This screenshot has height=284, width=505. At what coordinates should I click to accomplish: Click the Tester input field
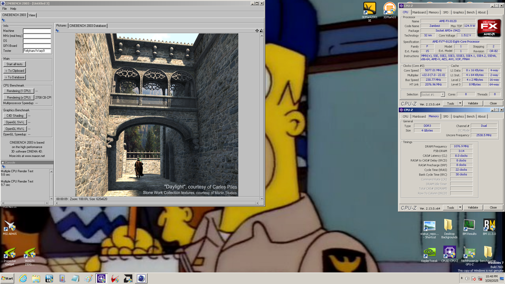click(37, 51)
